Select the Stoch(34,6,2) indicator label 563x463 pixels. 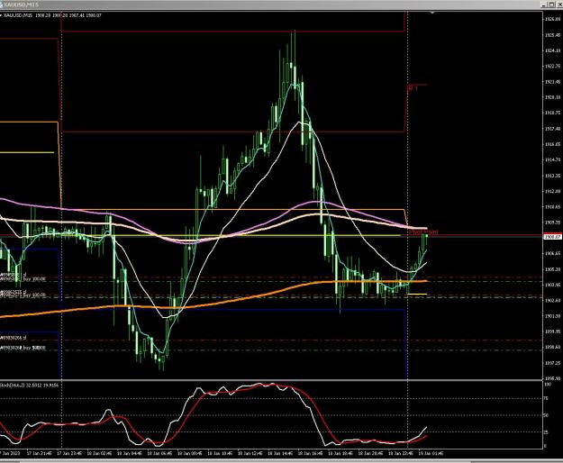(30, 386)
